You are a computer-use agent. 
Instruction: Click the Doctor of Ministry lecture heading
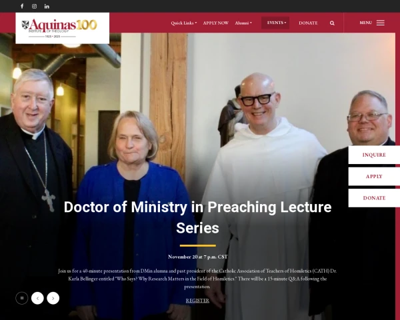(197, 217)
